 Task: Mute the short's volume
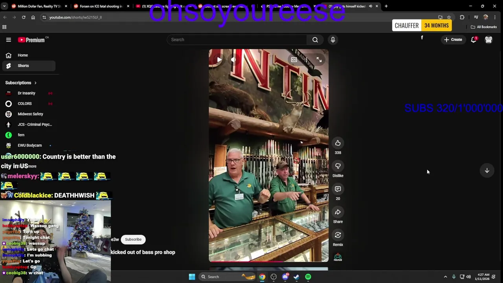tap(233, 60)
